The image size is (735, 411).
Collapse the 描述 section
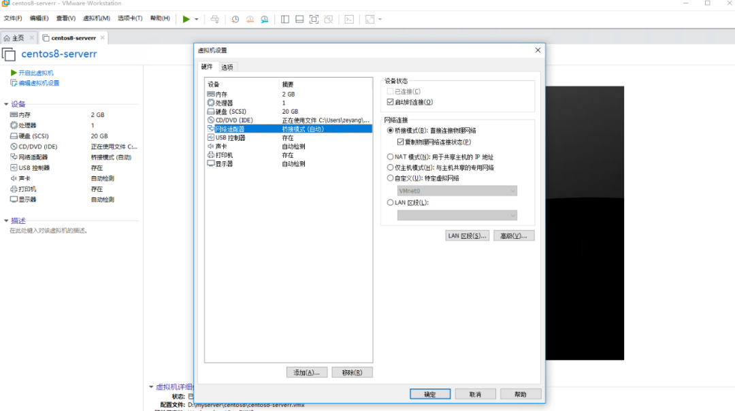(6, 220)
